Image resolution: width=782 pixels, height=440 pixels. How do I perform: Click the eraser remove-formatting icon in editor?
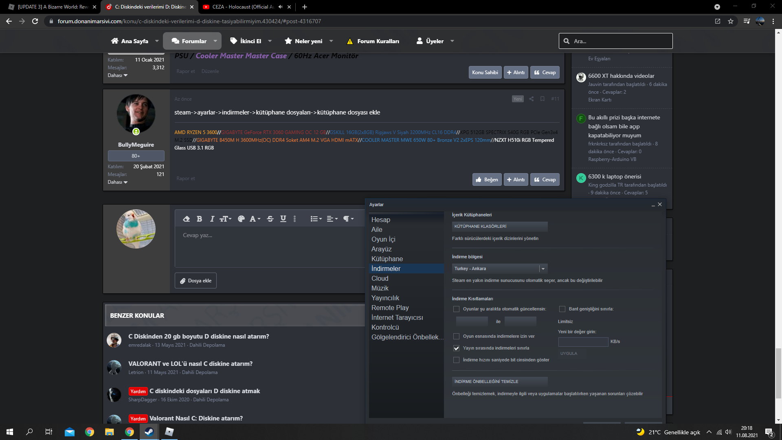pos(187,219)
